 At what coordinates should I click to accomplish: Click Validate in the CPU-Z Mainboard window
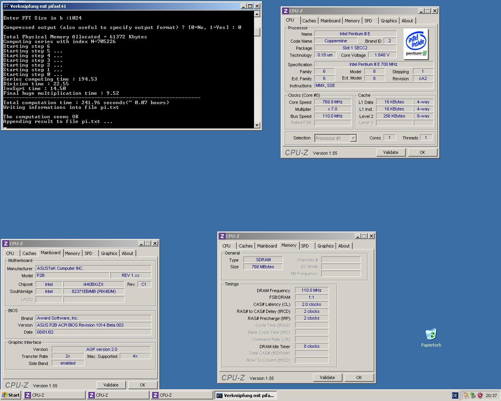coord(111,385)
